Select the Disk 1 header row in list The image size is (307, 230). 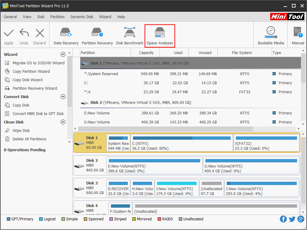(191, 63)
